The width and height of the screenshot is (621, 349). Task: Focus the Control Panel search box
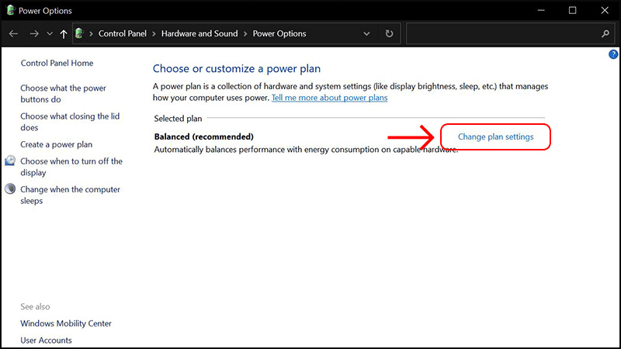(x=502, y=34)
